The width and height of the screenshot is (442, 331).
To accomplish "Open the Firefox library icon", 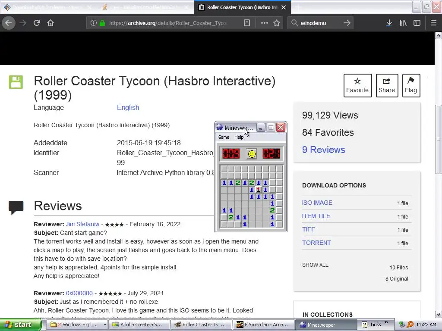I will pyautogui.click(x=403, y=23).
